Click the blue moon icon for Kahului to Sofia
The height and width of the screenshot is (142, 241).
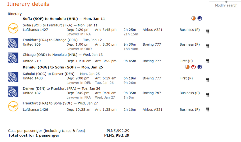click(200, 67)
